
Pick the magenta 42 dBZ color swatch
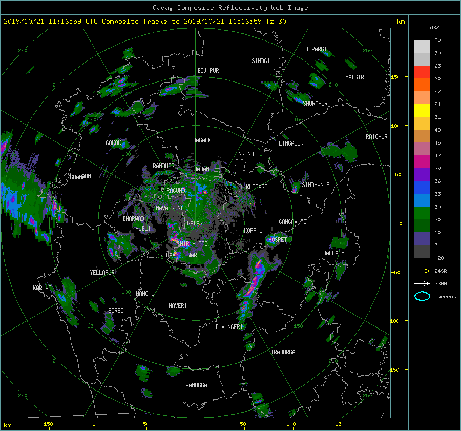[422, 161]
